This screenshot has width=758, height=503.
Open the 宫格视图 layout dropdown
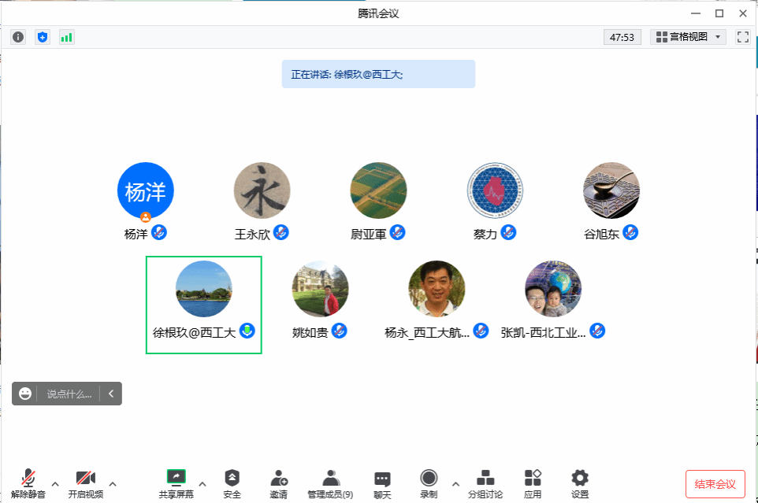[688, 37]
